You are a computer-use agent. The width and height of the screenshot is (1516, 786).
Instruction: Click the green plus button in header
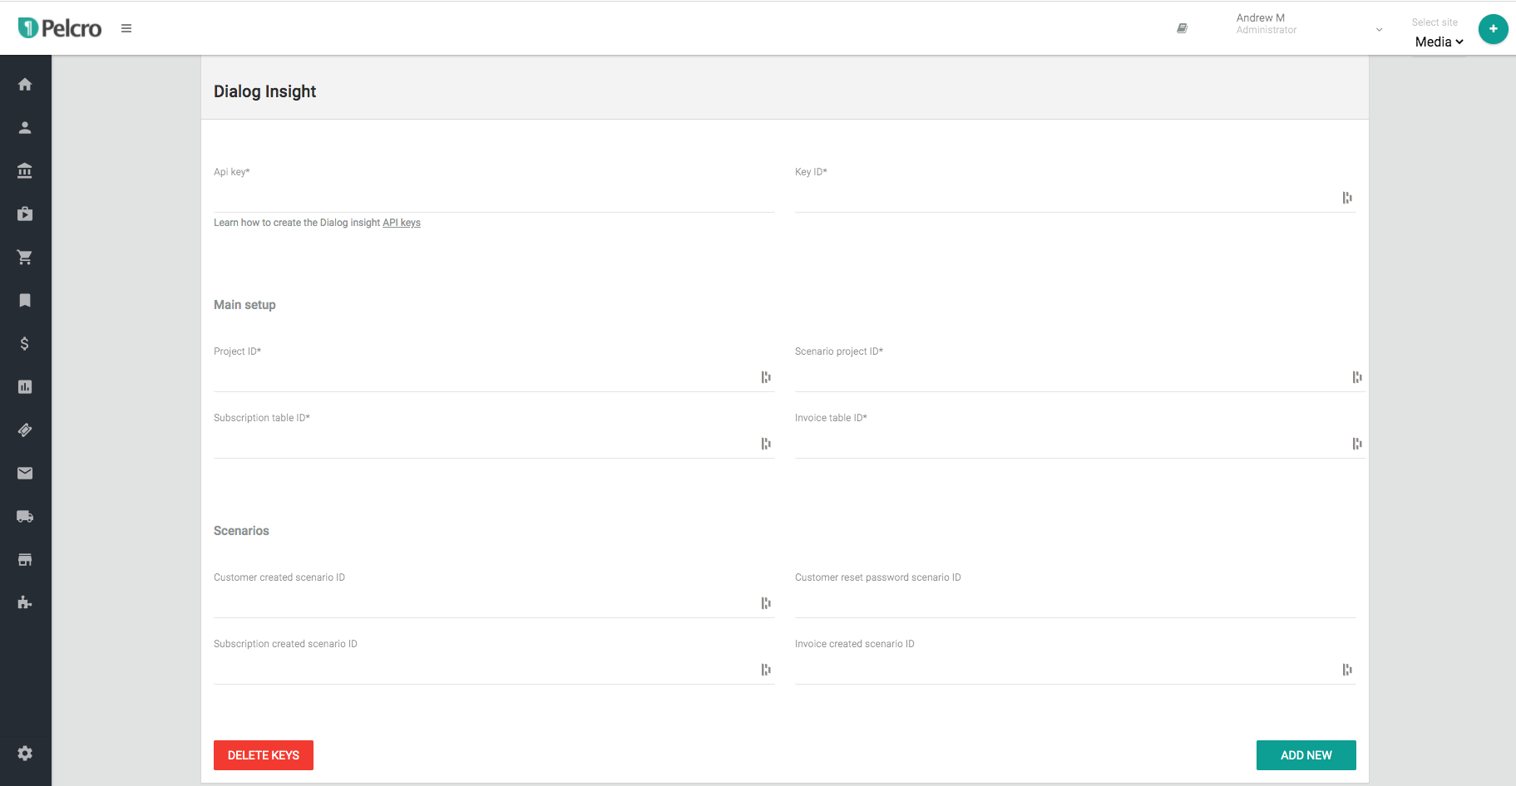click(1493, 28)
